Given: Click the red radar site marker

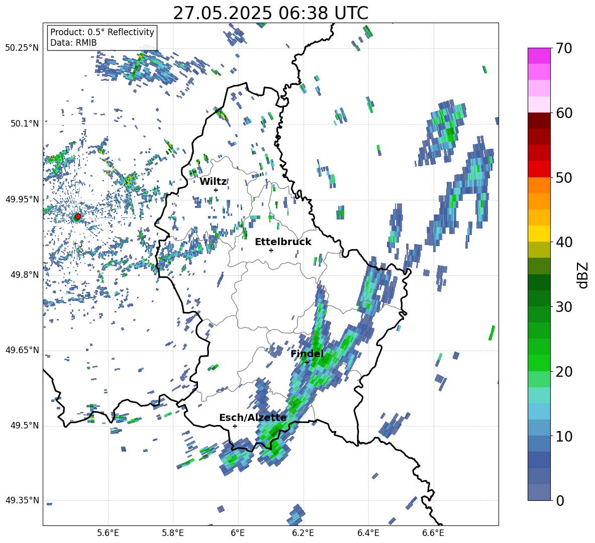Looking at the screenshot, I should pos(78,216).
